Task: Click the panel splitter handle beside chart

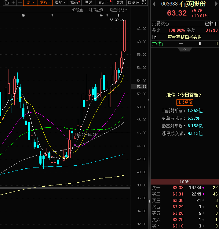Action: (149, 100)
